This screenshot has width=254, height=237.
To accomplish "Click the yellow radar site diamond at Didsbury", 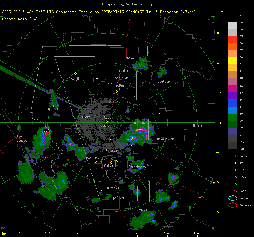I will (x=108, y=123).
